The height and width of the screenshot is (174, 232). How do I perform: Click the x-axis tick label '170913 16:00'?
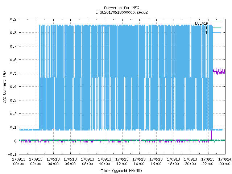(x=156, y=162)
